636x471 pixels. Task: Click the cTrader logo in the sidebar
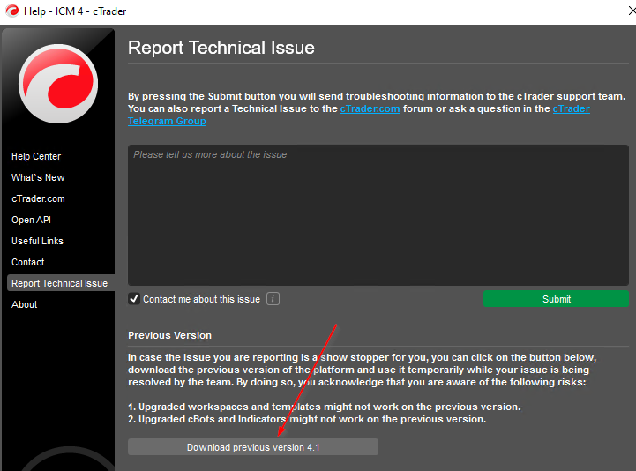click(58, 84)
